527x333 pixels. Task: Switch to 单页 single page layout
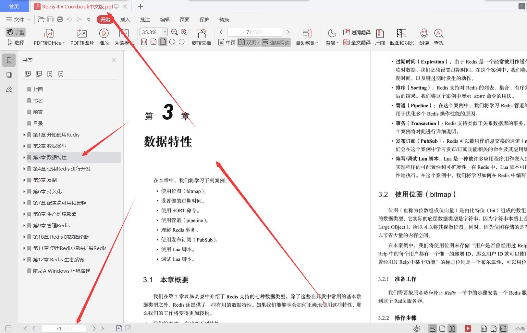[227, 42]
